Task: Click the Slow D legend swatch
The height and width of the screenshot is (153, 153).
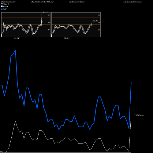Action: pyautogui.click(x=2, y=4)
